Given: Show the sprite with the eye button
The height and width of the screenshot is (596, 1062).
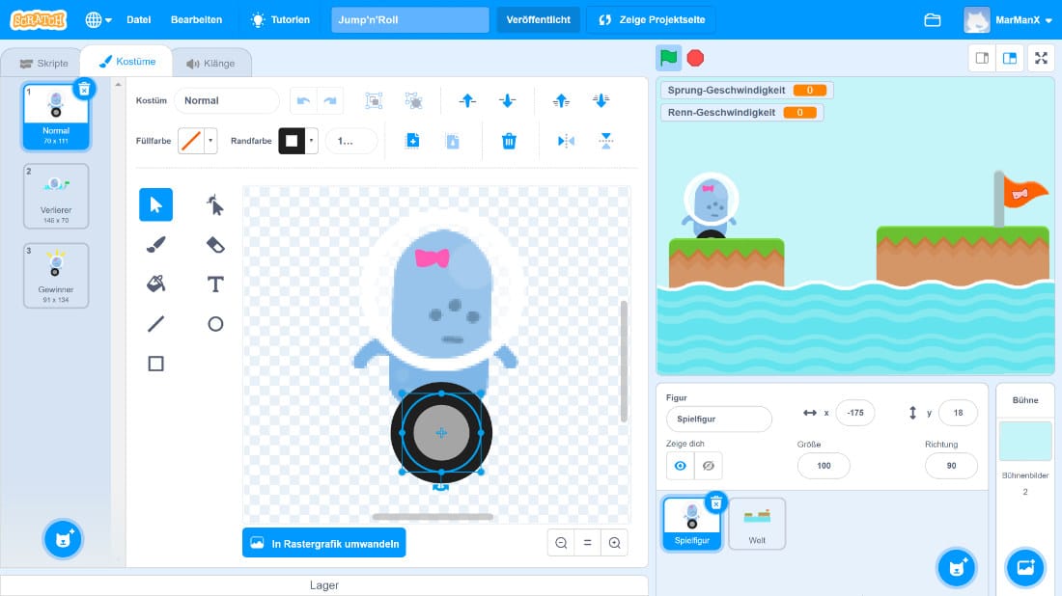Looking at the screenshot, I should click(x=681, y=466).
